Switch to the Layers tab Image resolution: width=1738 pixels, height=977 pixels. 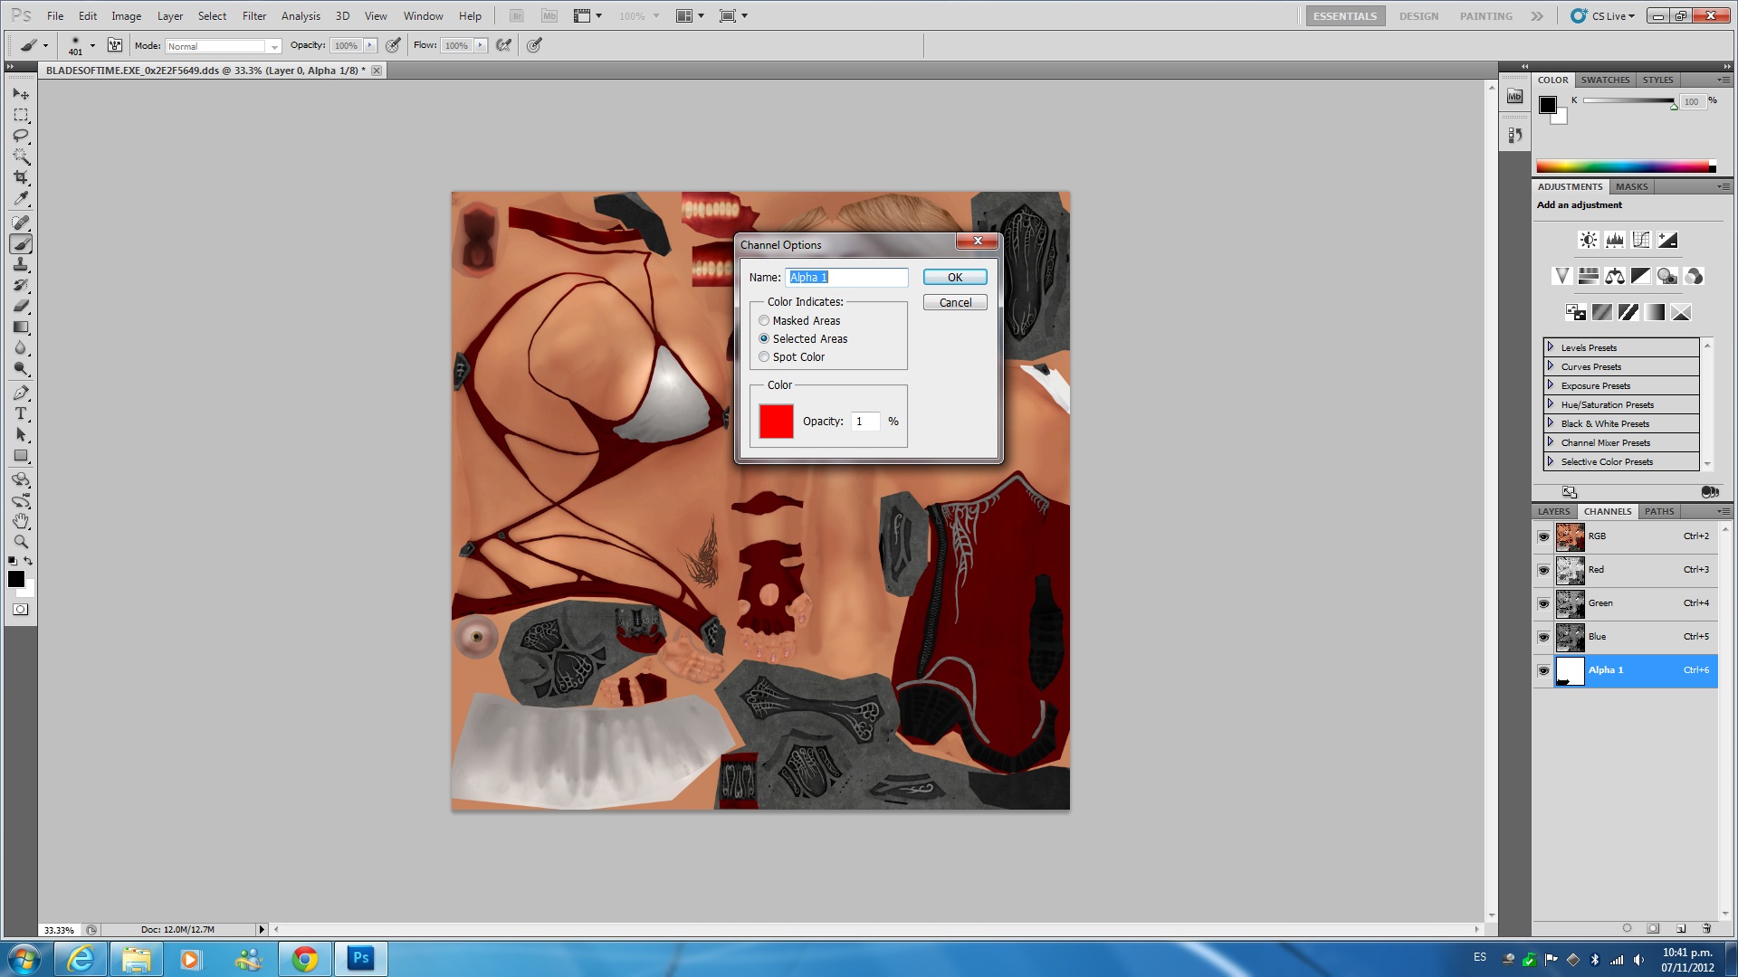(1553, 511)
